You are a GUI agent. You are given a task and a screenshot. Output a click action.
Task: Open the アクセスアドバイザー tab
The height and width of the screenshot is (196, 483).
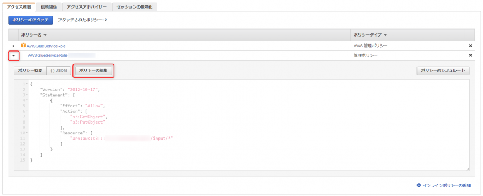86,7
